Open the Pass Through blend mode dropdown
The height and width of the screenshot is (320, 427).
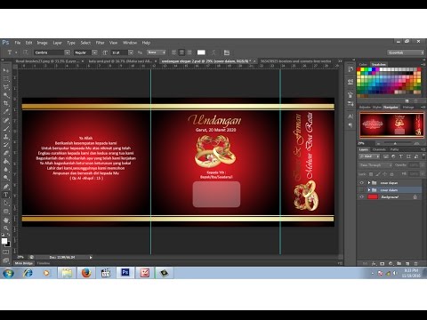pyautogui.click(x=375, y=165)
